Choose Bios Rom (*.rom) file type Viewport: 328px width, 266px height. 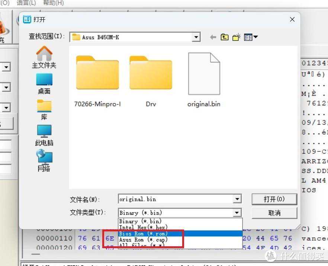point(143,234)
